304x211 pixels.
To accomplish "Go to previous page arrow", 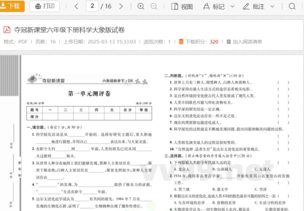I will coord(76,6).
